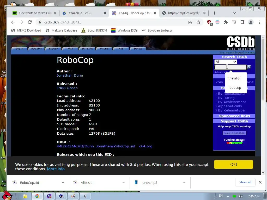Sort Alphabetically link
This screenshot has height=200, width=267.
(230, 106)
